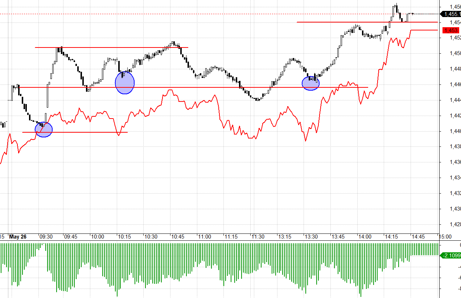Viewport: 461px width, 298px height.
Task: Click the 11:00 time axis label
Action: (x=204, y=237)
